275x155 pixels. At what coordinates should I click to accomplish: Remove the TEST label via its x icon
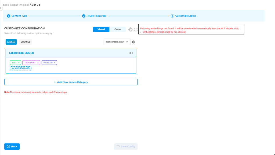tap(19, 62)
